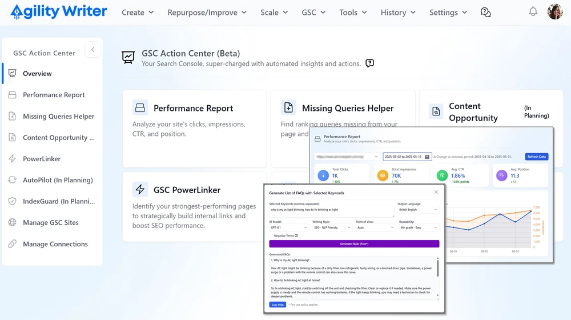Image resolution: width=571 pixels, height=320 pixels.
Task: Open the GSC PowerLinker card title
Action: [x=187, y=190]
